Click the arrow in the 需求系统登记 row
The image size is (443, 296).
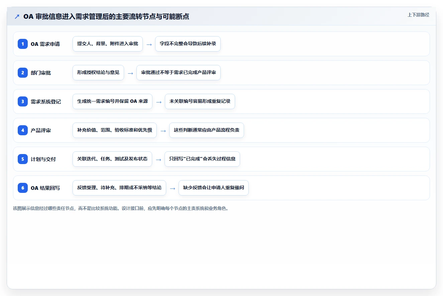pyautogui.click(x=159, y=102)
